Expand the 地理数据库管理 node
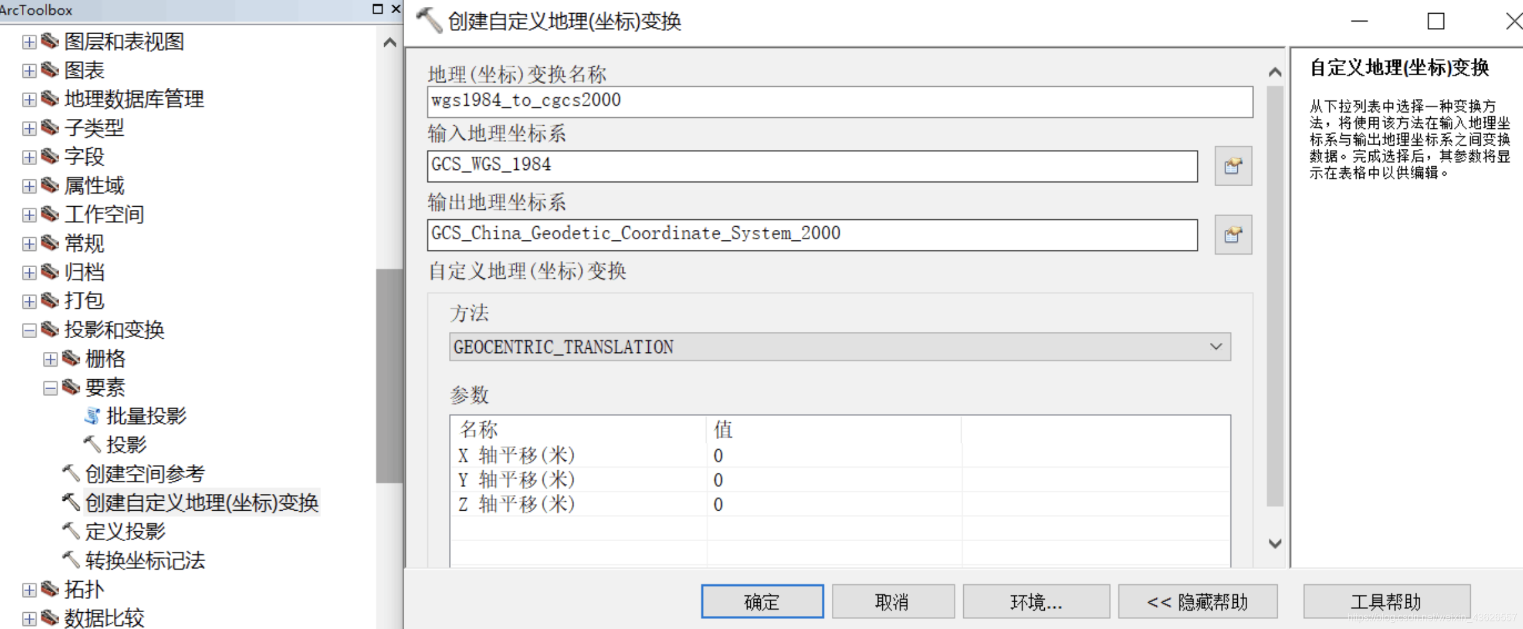Viewport: 1523px width, 629px height. pyautogui.click(x=29, y=100)
